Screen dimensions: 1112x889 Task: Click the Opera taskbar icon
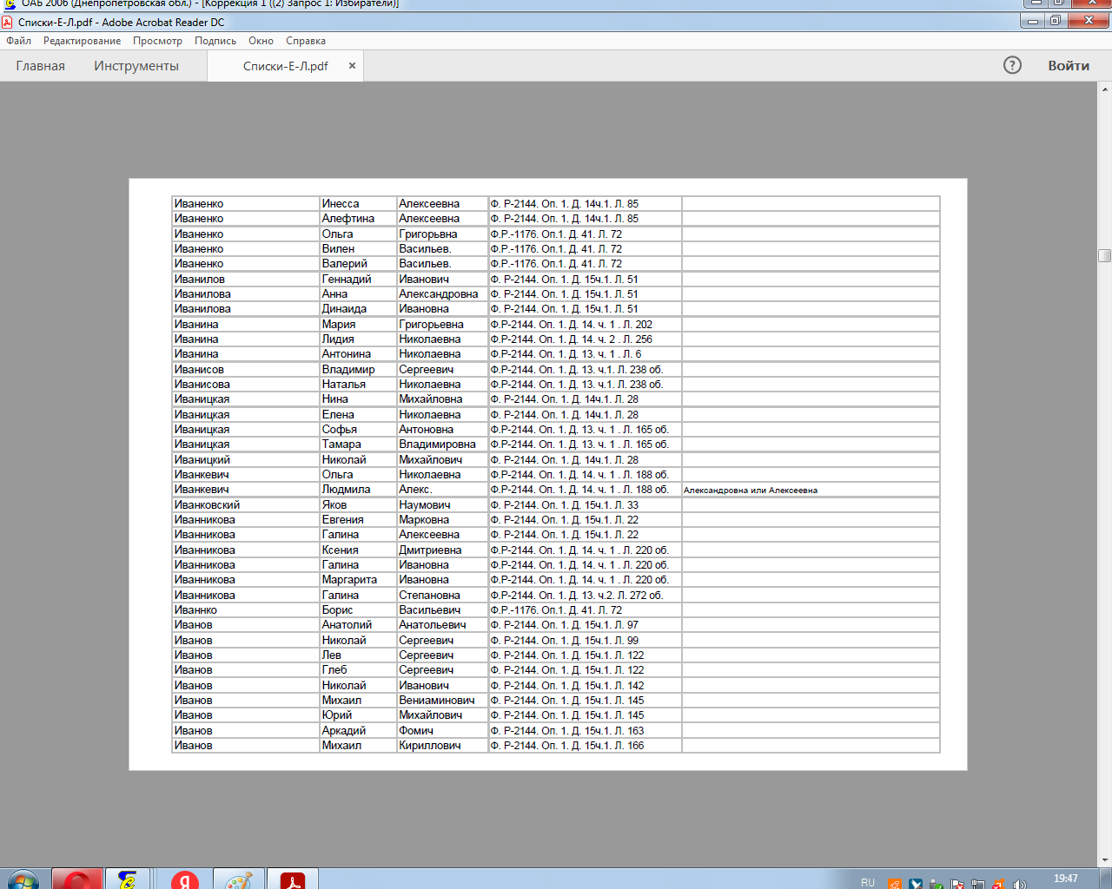pyautogui.click(x=76, y=880)
